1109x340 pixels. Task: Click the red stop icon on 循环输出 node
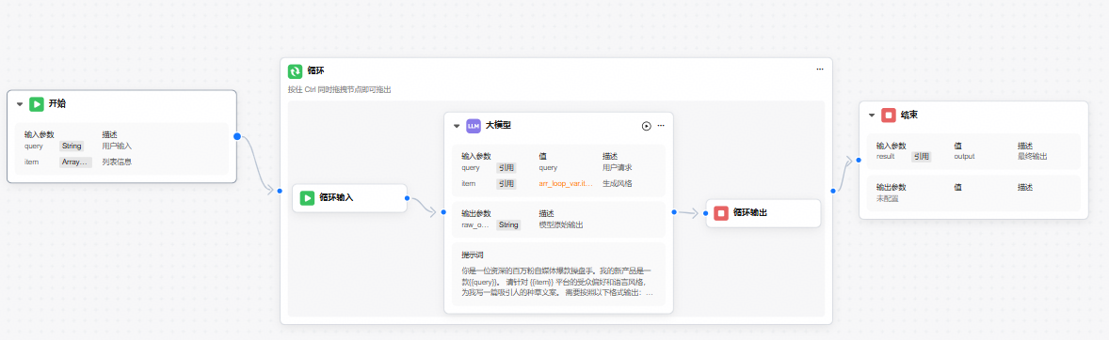coord(721,212)
